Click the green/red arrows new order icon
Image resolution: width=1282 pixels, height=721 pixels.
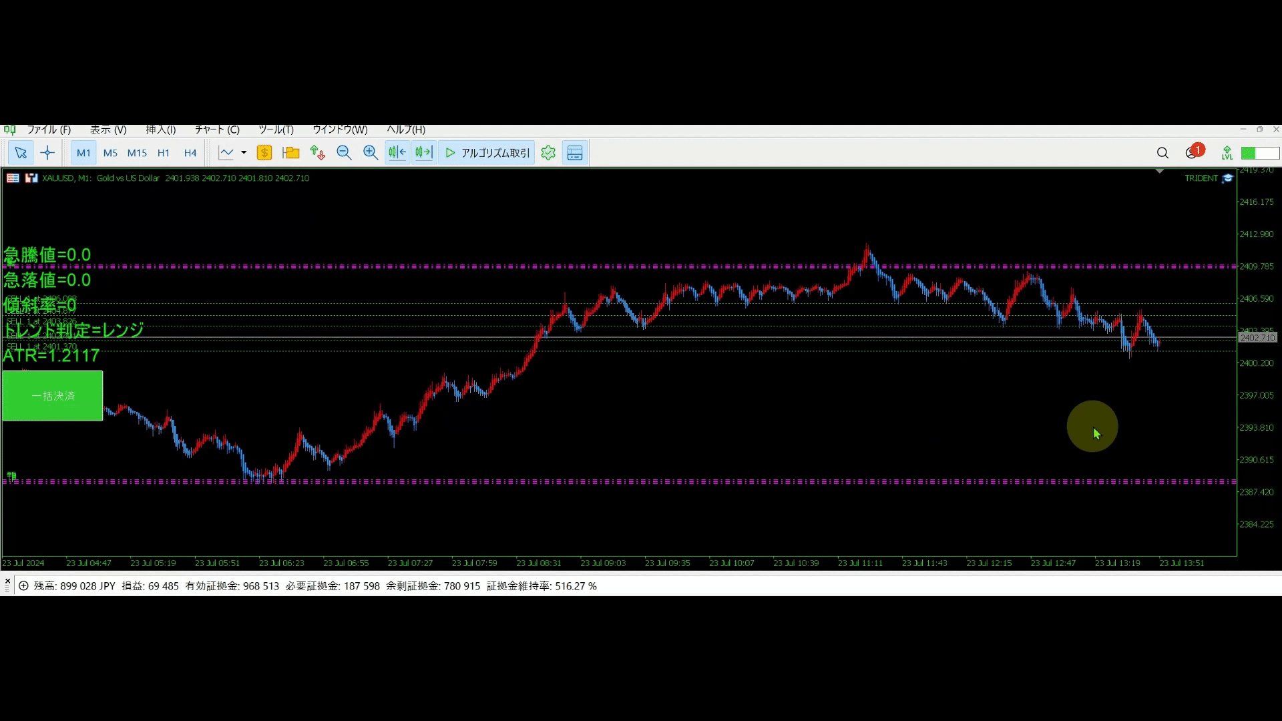317,153
